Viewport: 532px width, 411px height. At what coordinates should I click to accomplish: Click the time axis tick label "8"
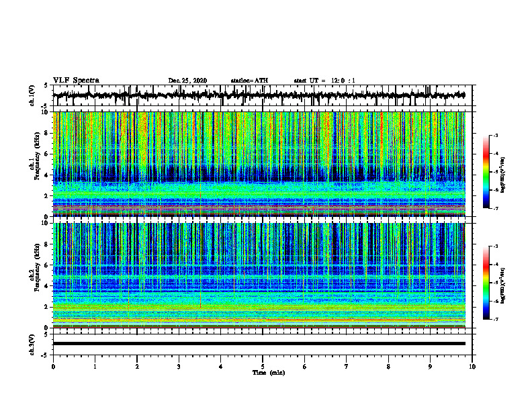tap(388, 367)
